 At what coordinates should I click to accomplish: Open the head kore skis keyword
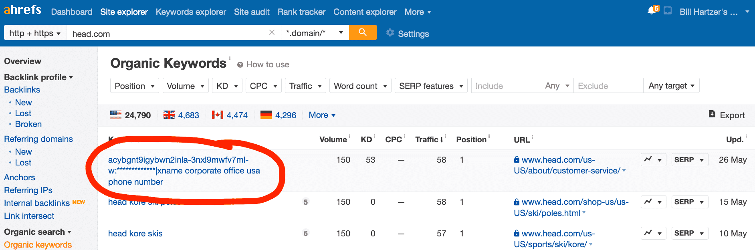[x=135, y=234]
